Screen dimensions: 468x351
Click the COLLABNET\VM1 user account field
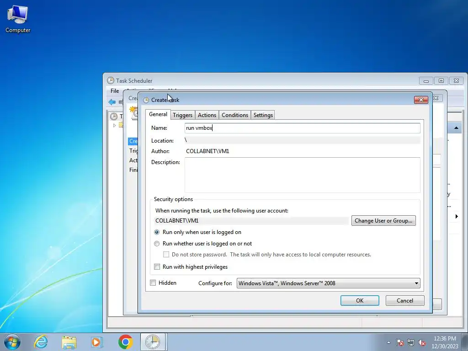tap(251, 221)
